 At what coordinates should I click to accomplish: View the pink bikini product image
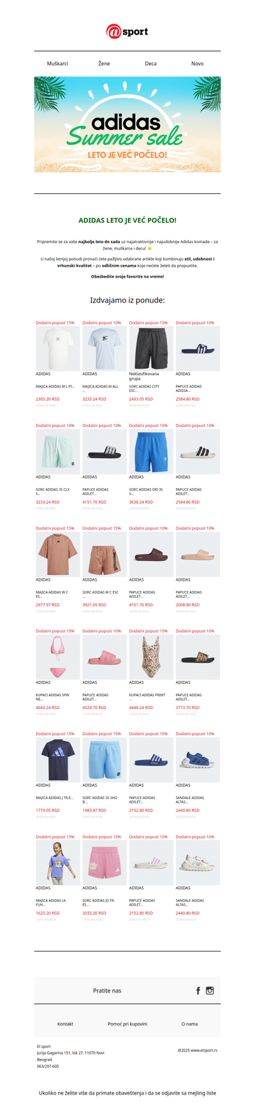point(57,657)
